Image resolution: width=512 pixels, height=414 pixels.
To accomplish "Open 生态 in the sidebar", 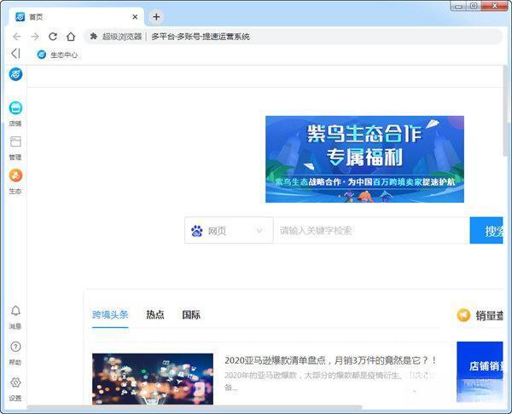I will coord(15,181).
